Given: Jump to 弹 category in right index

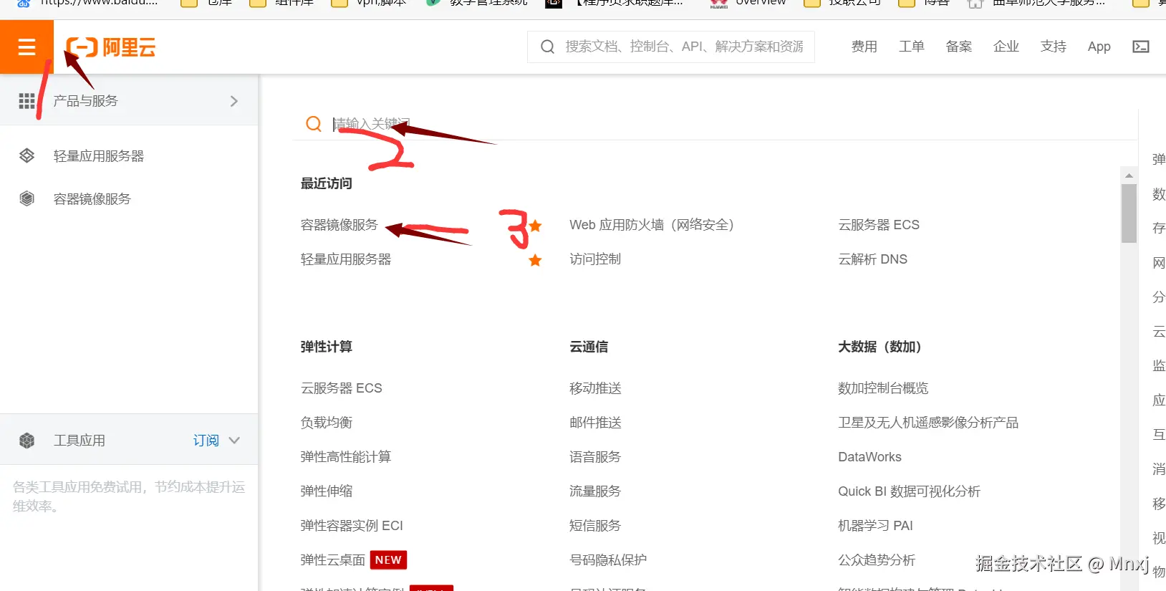Looking at the screenshot, I should [x=1159, y=159].
